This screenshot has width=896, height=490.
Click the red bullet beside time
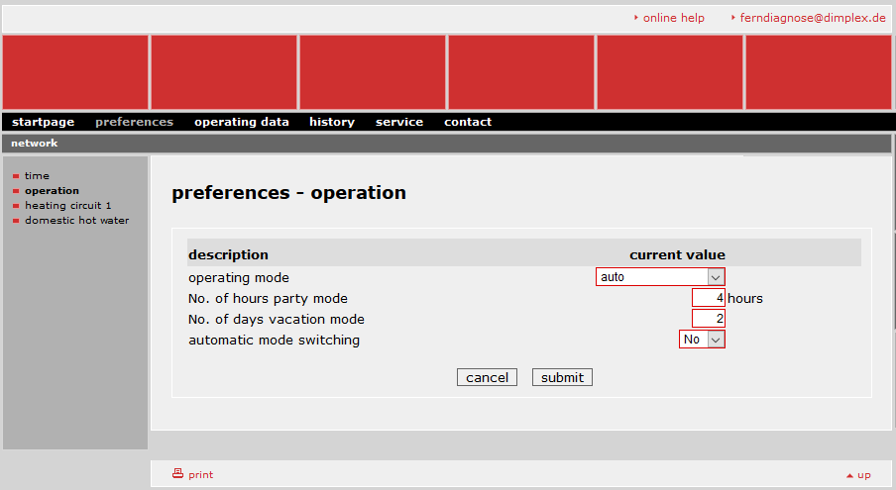16,176
